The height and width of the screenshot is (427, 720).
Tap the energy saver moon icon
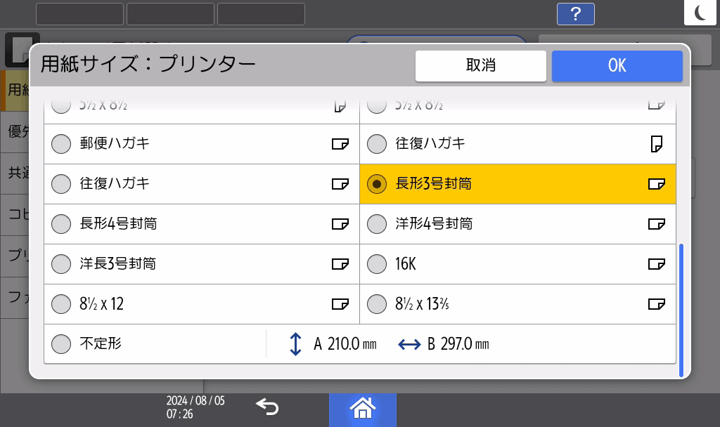click(701, 13)
